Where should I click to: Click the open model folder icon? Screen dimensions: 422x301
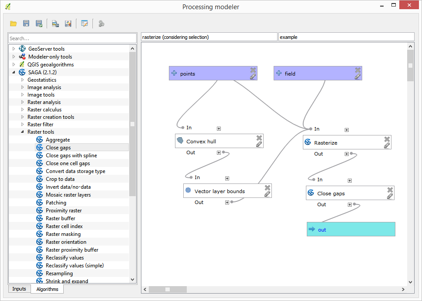(14, 24)
